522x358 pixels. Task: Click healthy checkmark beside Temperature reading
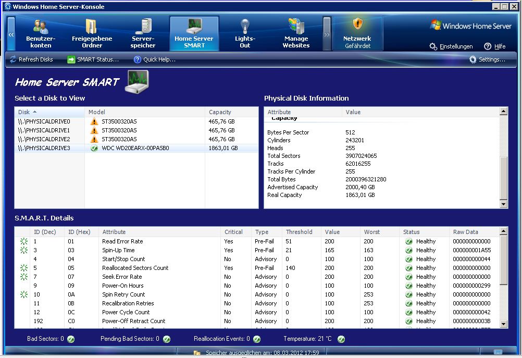pos(341,339)
